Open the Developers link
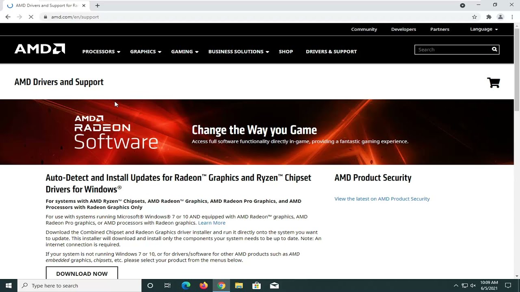 click(403, 29)
